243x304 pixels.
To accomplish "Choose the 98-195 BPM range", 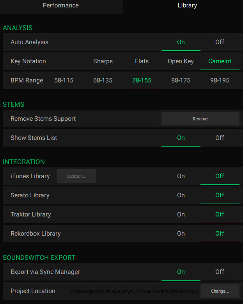I will [x=220, y=80].
